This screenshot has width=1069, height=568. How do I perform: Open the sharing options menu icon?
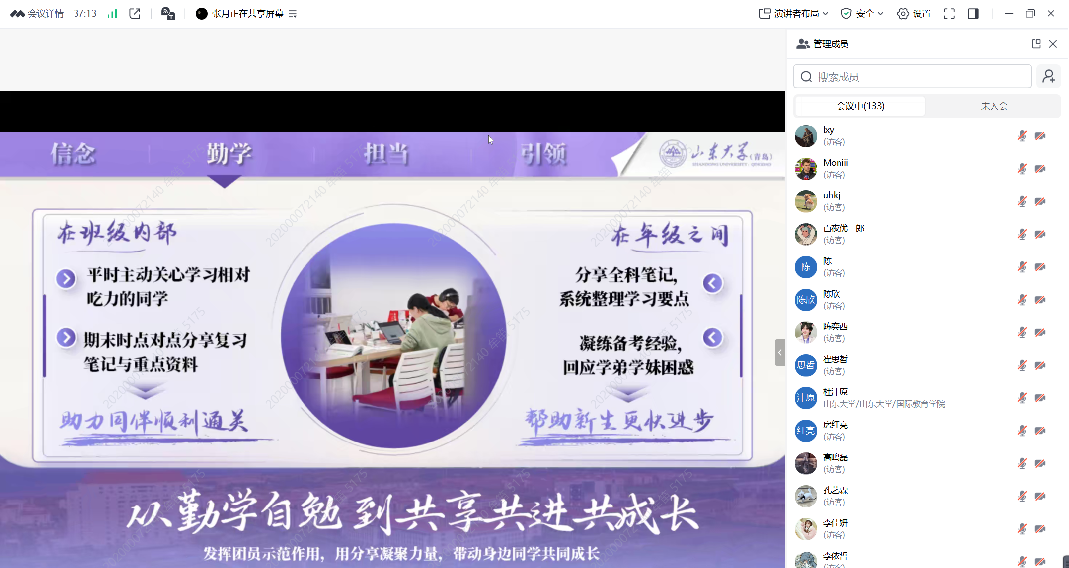[293, 14]
